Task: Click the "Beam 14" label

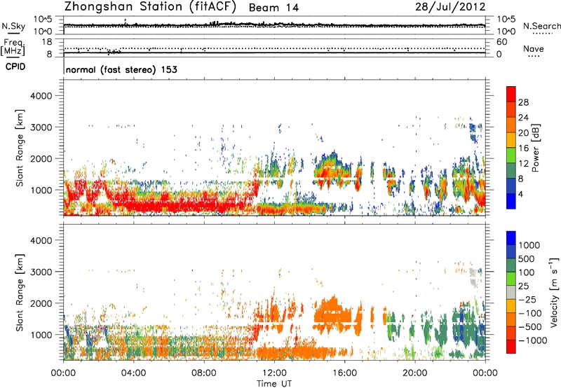Action: (273, 8)
